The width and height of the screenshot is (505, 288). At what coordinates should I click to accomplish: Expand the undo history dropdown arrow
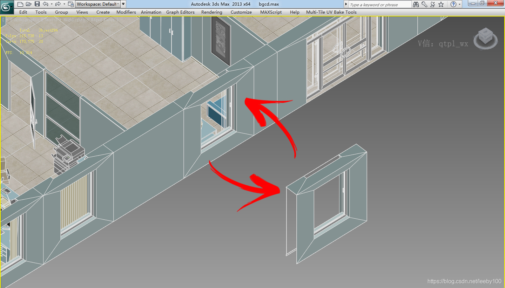click(x=52, y=4)
